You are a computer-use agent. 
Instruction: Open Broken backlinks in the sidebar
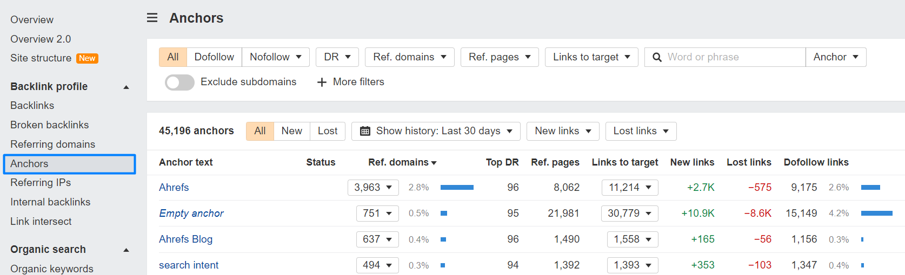50,125
